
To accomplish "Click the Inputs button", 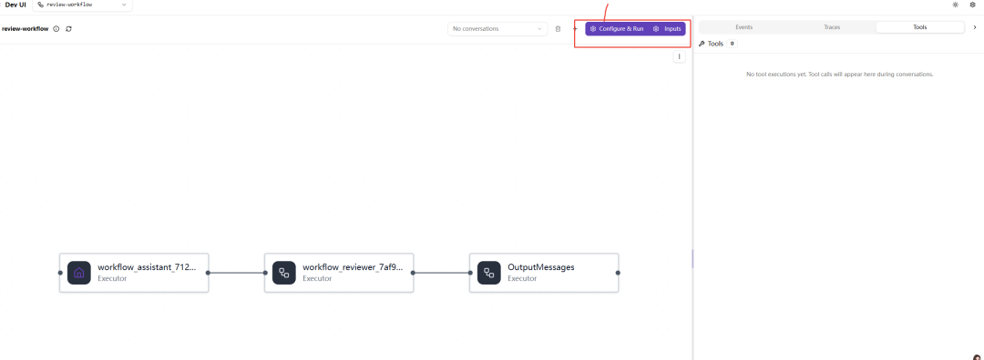I will [x=667, y=29].
